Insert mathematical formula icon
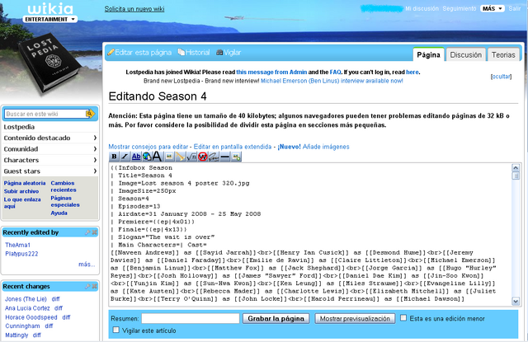528x342 pixels. pos(191,157)
